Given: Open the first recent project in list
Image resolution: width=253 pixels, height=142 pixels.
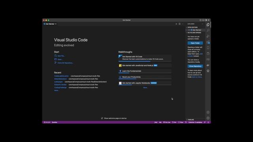Looking at the screenshot, I should 62,76.
